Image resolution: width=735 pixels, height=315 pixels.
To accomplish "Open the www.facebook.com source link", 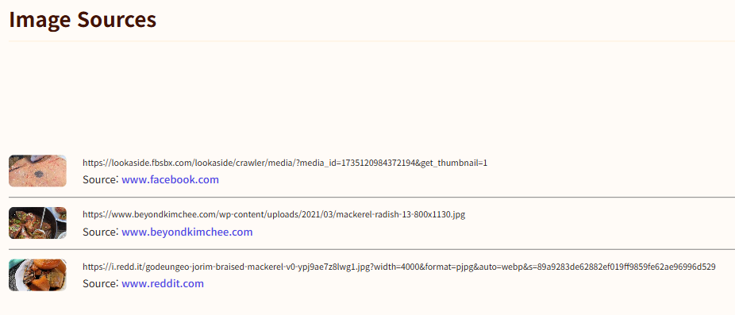I will [x=170, y=179].
